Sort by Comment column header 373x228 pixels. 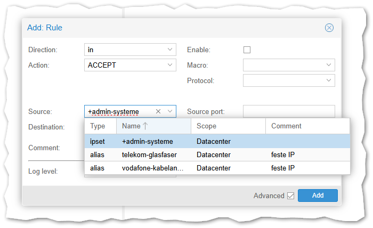tap(286, 126)
